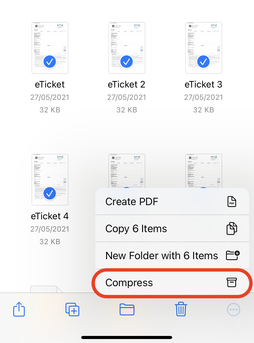This screenshot has width=254, height=343.
Task: Tap the Duplicate icon in bottom toolbar
Action: [x=72, y=309]
